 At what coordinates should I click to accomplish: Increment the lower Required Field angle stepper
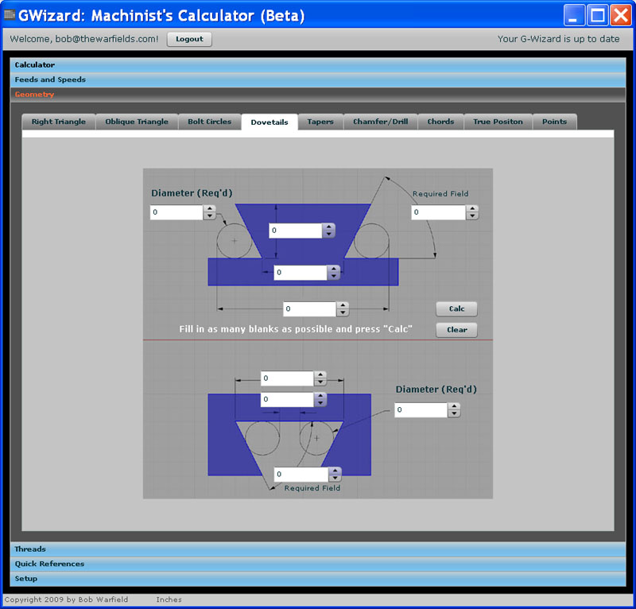(335, 470)
